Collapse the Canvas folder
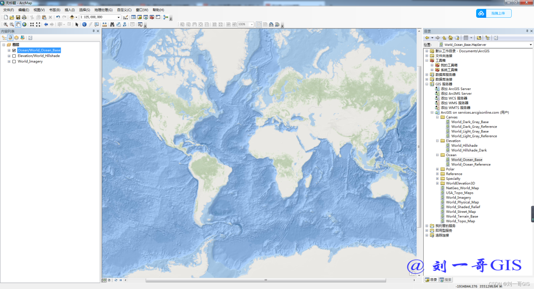Screen dimensions: 534x289 437,117
